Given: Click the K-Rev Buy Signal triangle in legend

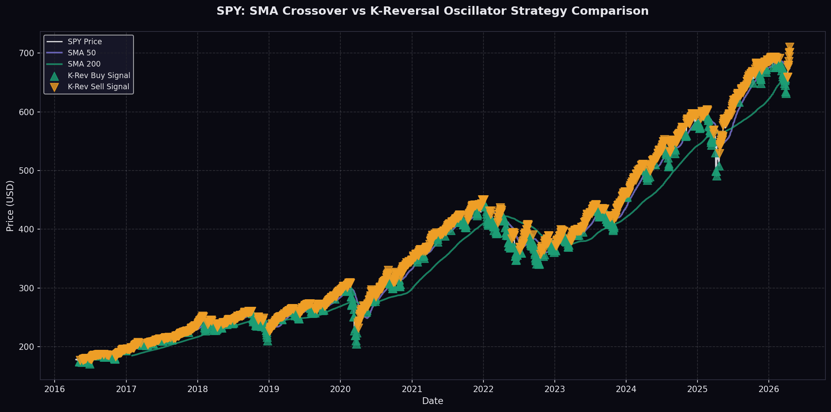Looking at the screenshot, I should (x=54, y=76).
